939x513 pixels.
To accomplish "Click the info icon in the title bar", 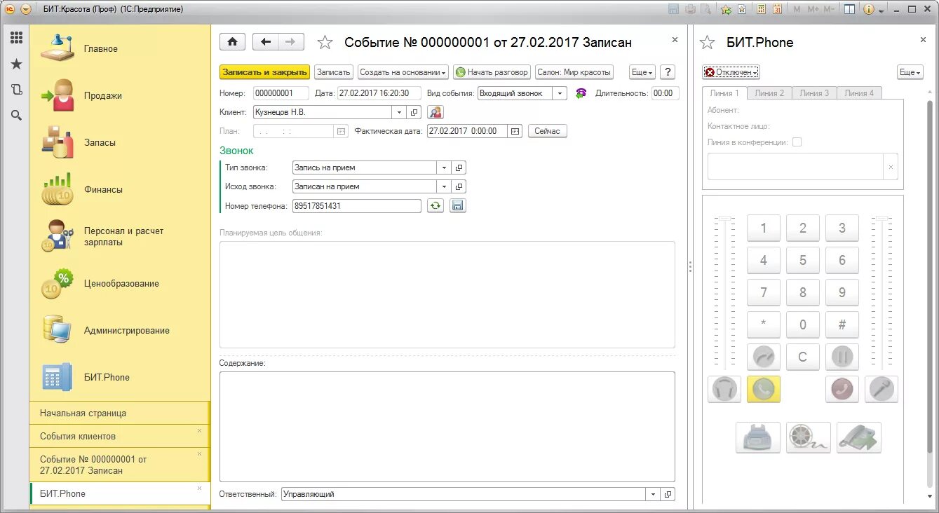I will click(x=868, y=9).
